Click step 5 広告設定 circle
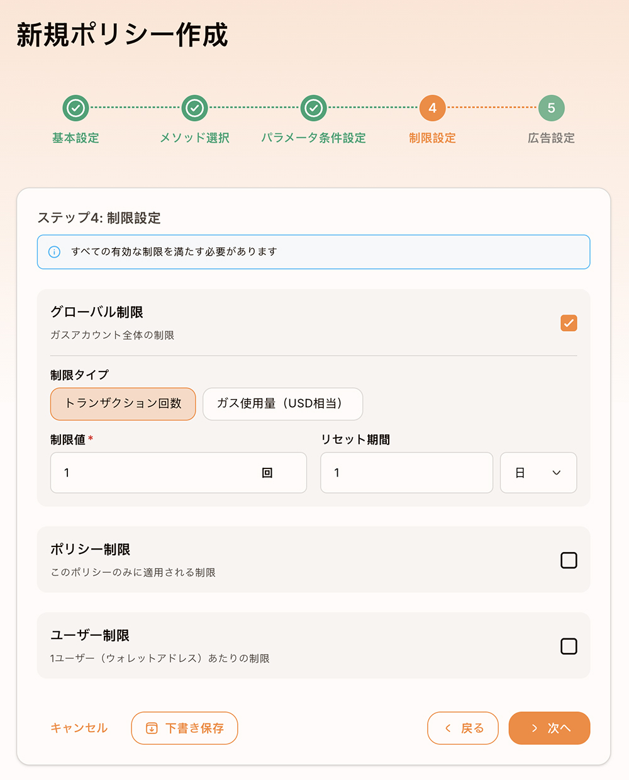Viewport: 629px width, 780px height. [x=551, y=108]
